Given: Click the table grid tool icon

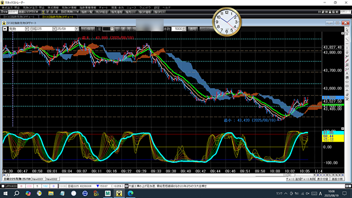Looking at the screenshot, I should click(347, 78).
